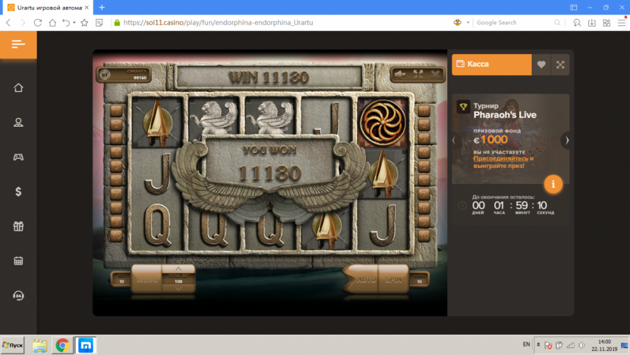
Task: Decrease total bet with down arrow
Action: click(x=178, y=289)
